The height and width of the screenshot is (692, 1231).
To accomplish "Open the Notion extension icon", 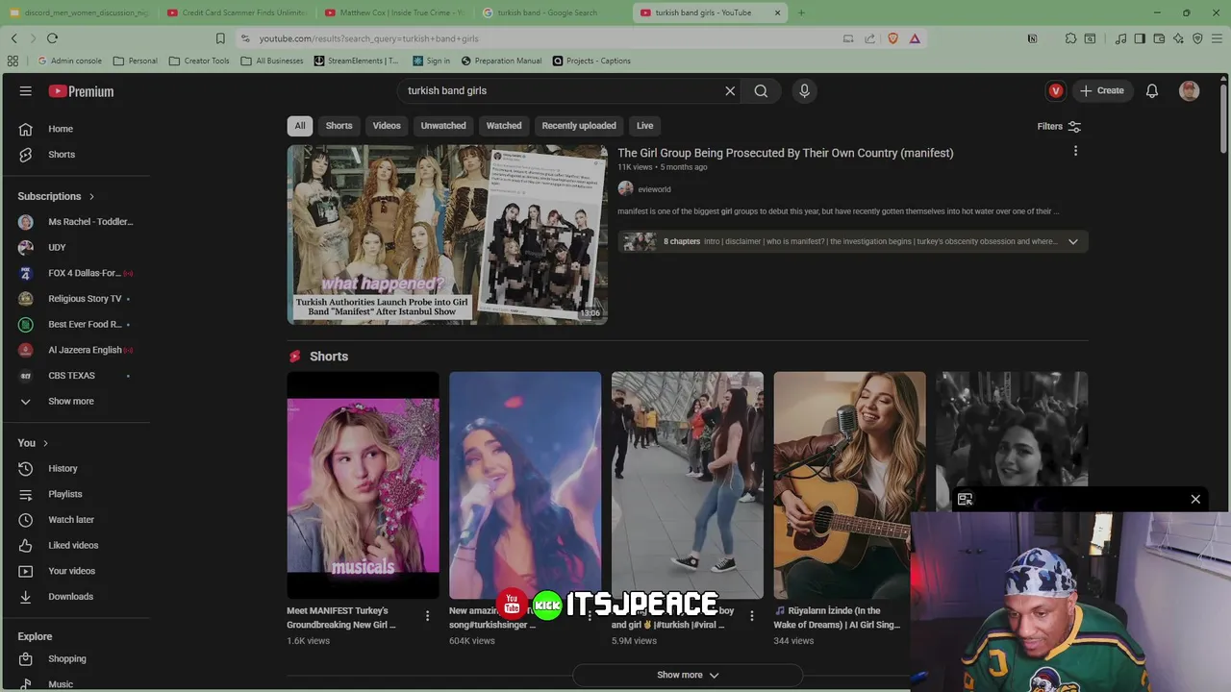I will coord(1032,38).
